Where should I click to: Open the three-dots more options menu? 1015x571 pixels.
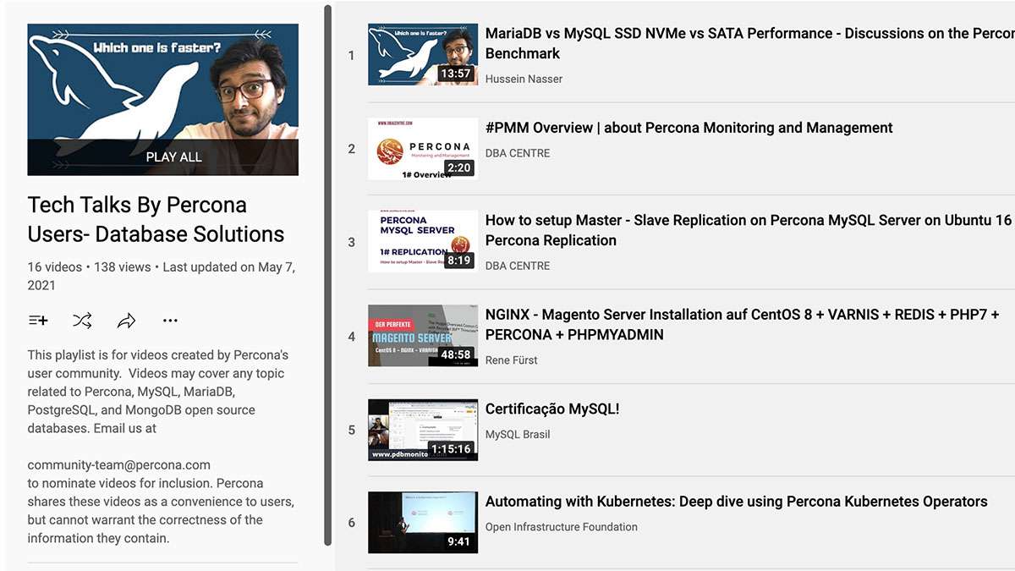click(170, 321)
